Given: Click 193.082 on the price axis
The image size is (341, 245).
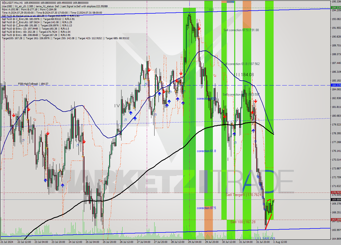Looking at the screenshot, I should 336,19.
